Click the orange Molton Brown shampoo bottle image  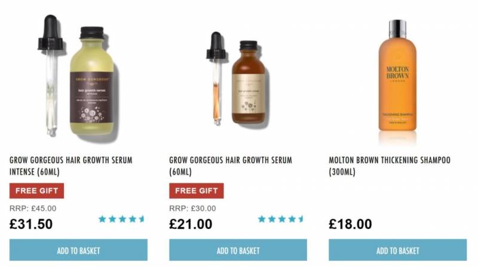[397, 76]
